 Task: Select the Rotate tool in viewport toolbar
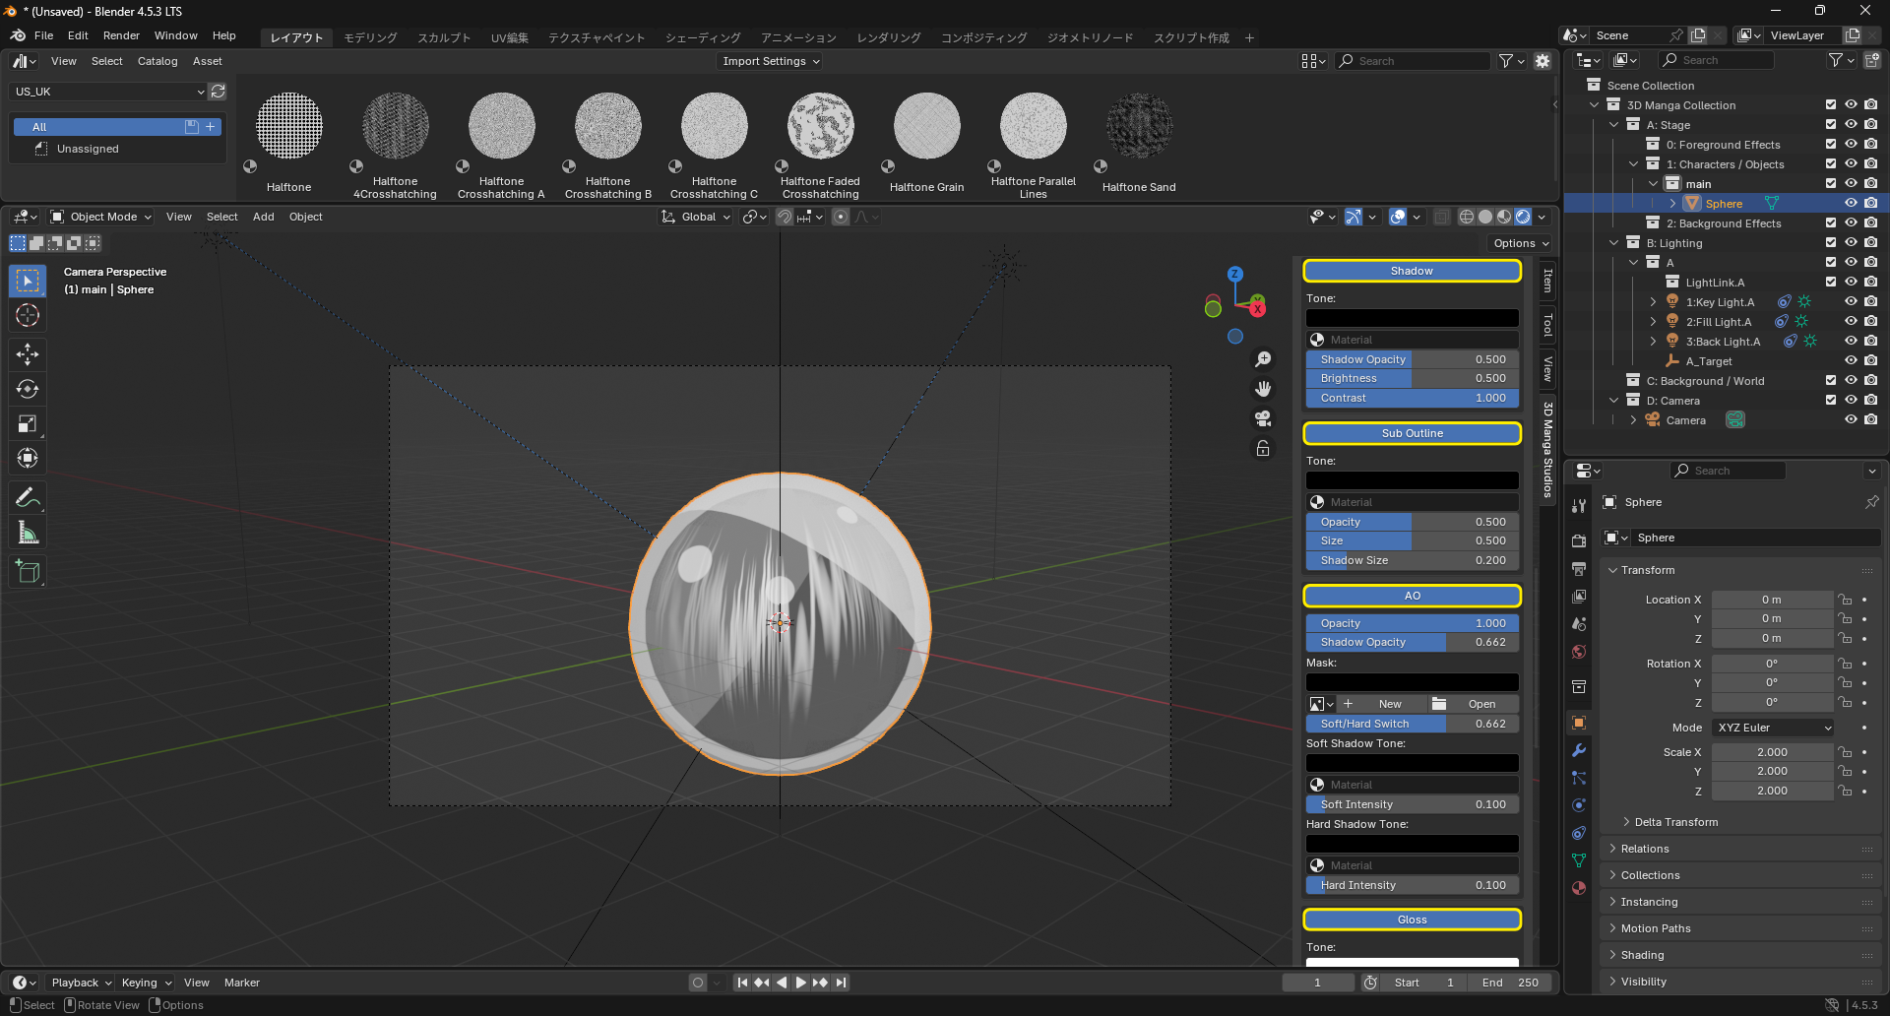pos(28,390)
